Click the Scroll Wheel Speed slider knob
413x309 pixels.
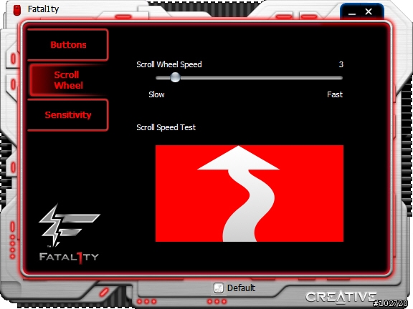pyautogui.click(x=175, y=77)
